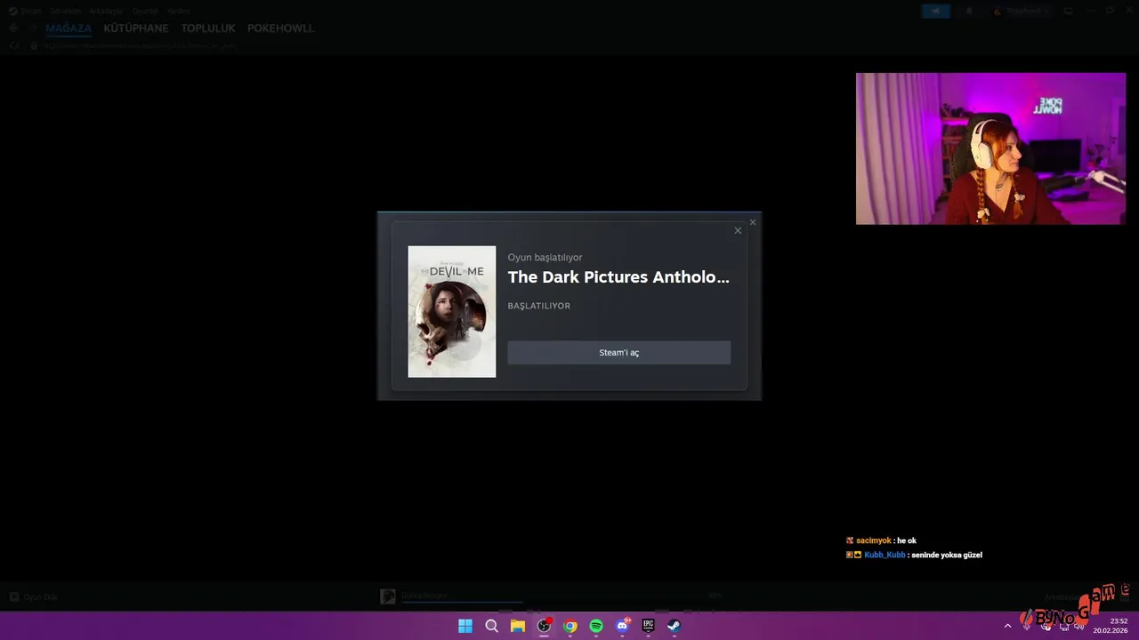Image resolution: width=1139 pixels, height=640 pixels.
Task: Open the KÜTÜPHANE tab in Steam
Action: 136,28
